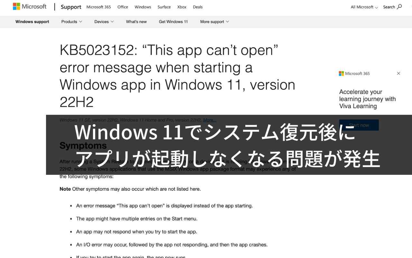Click the Microsoft 365 ad logo
This screenshot has width=412, height=258.
pyautogui.click(x=354, y=74)
